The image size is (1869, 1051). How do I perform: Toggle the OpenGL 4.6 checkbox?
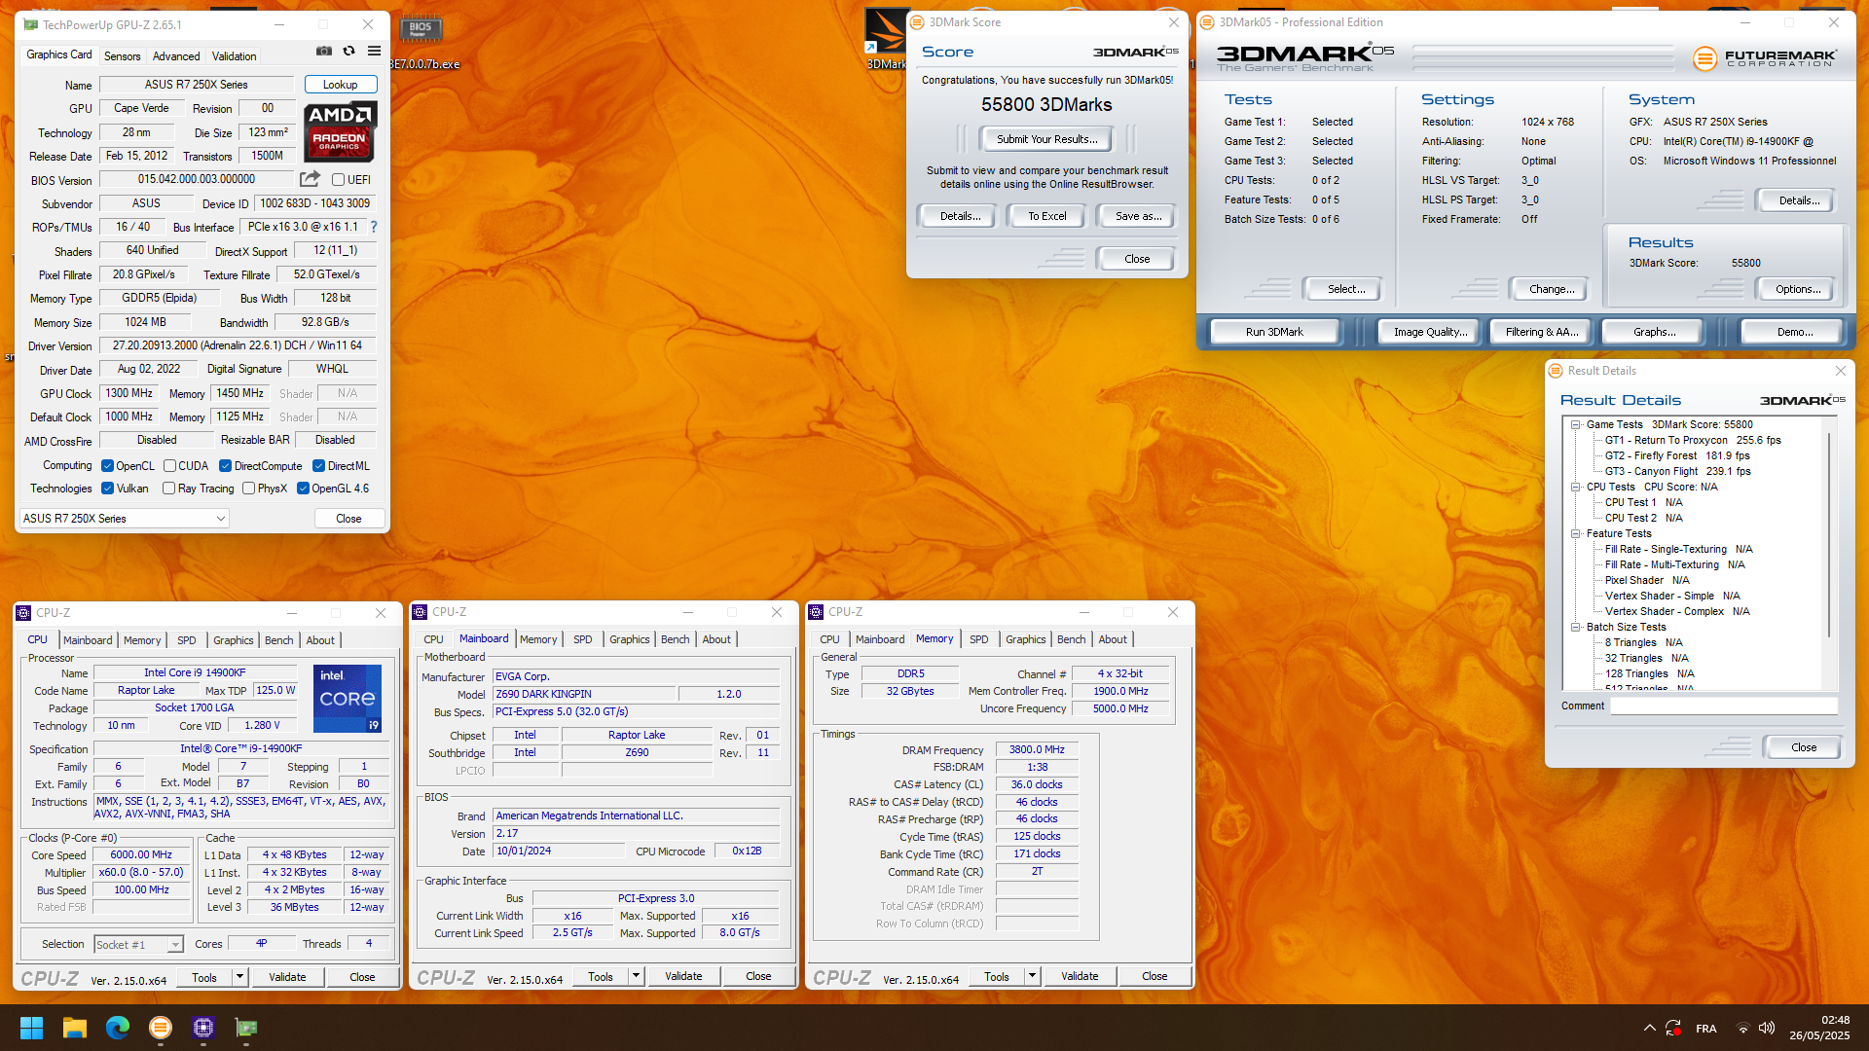coord(303,489)
